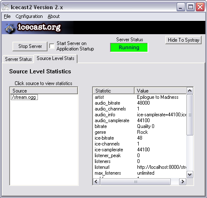207x198 pixels.
Task: Open the File menu
Action: [7, 16]
